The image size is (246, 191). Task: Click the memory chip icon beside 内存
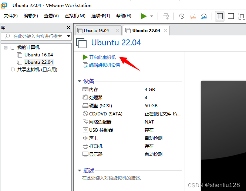pos(85,89)
